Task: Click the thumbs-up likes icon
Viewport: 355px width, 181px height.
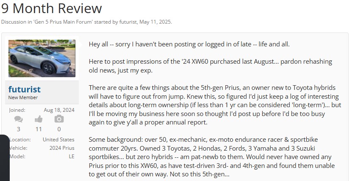Action: (39, 119)
